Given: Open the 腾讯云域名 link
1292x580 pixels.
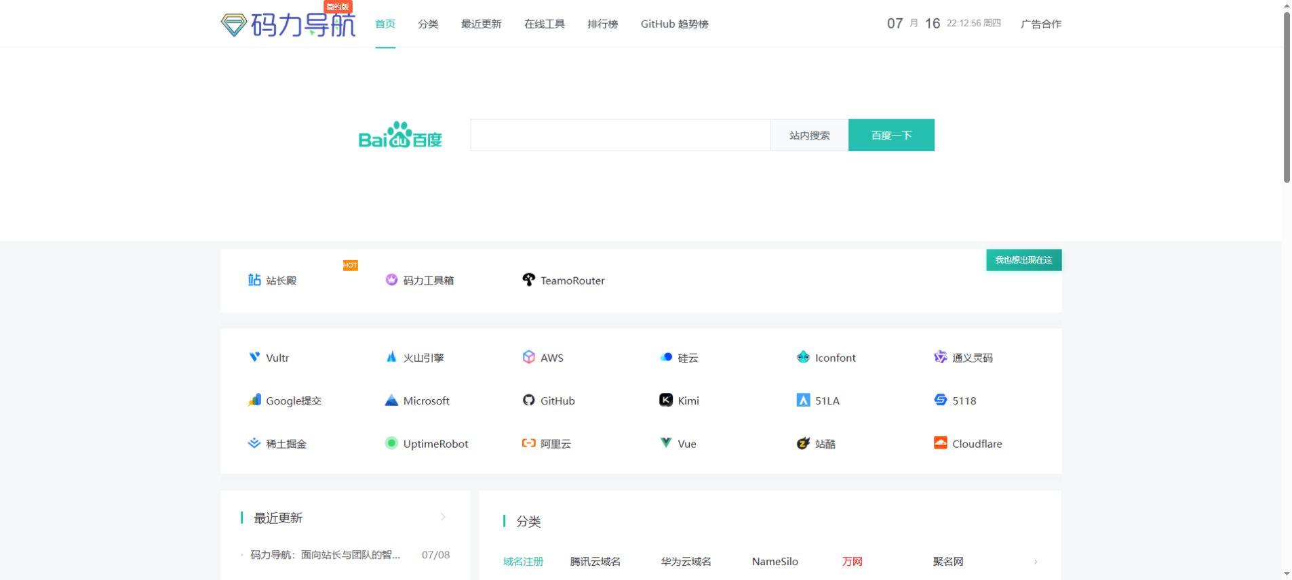Looking at the screenshot, I should [595, 562].
